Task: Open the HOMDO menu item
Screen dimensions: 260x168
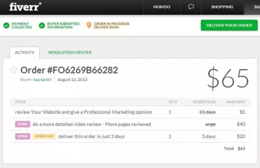Action: 162,7
